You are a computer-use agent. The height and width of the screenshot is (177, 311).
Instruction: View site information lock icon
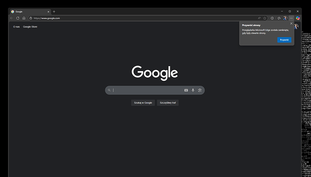click(x=31, y=18)
